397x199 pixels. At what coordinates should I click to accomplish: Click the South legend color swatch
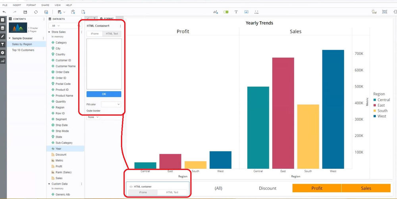(375, 111)
